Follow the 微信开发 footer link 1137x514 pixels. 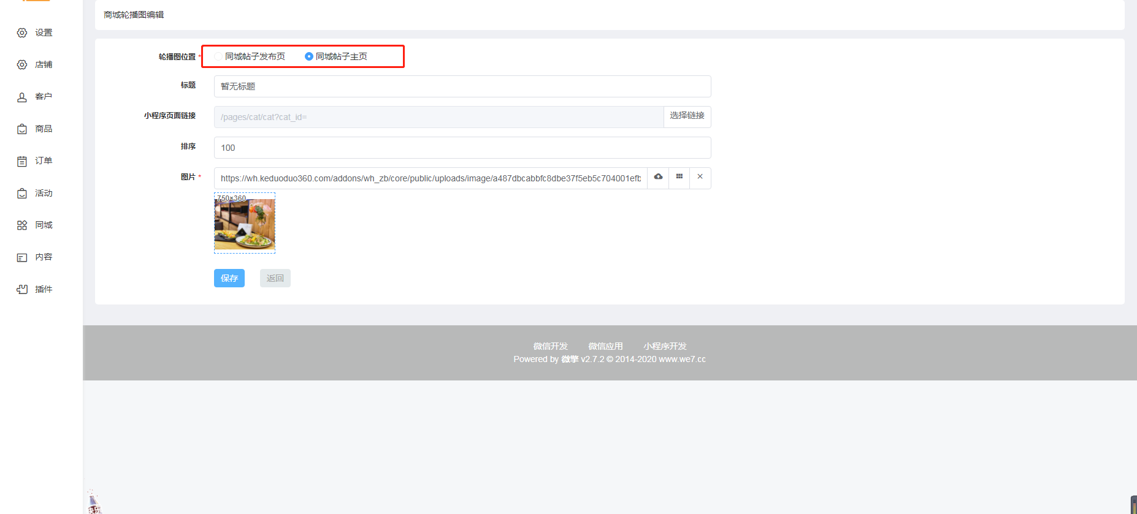point(551,346)
